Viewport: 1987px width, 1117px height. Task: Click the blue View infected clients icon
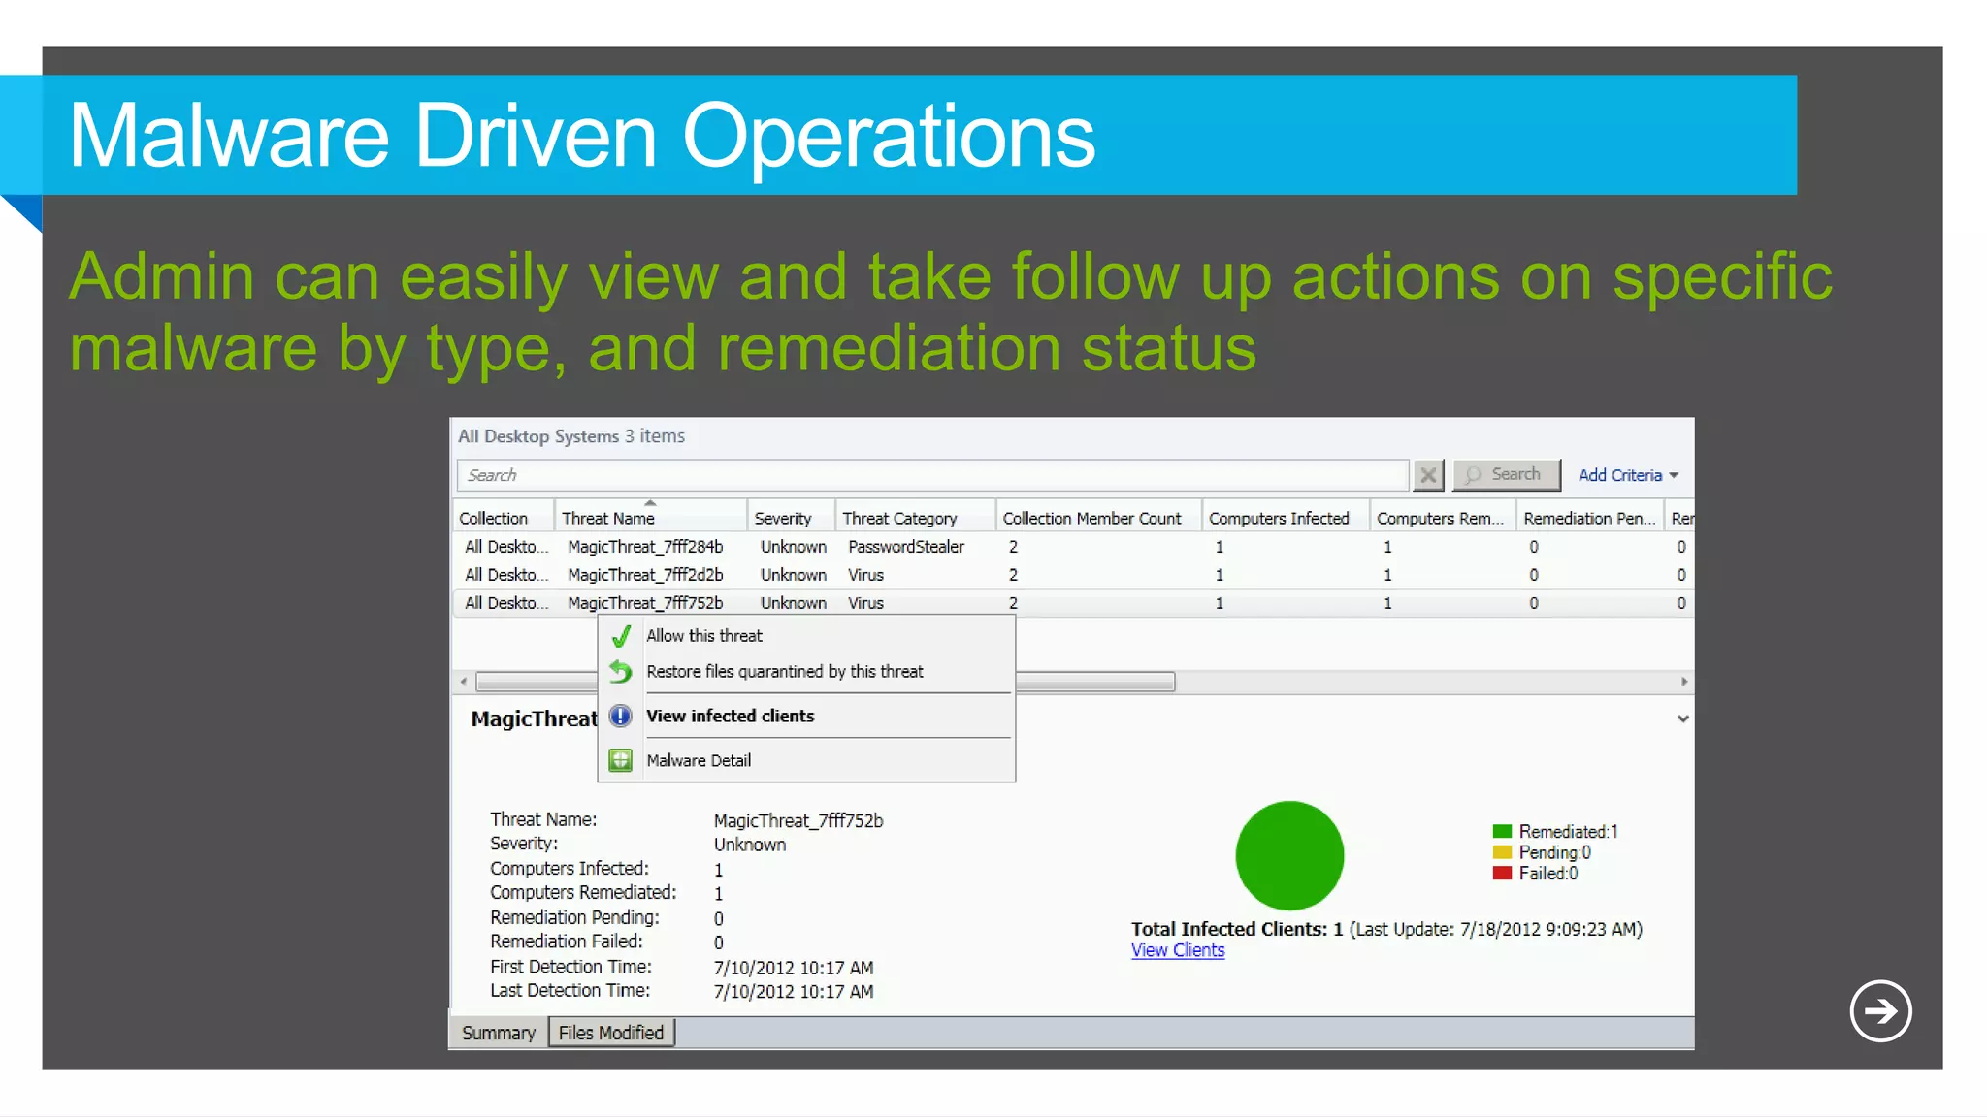(621, 717)
